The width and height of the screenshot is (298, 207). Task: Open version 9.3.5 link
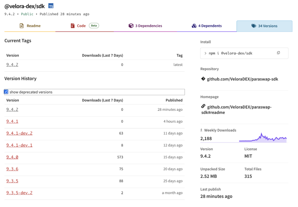12,181
